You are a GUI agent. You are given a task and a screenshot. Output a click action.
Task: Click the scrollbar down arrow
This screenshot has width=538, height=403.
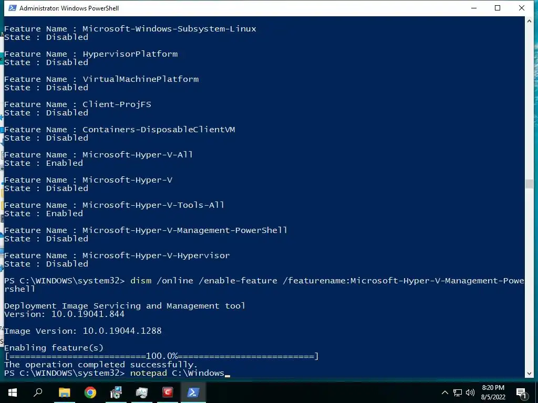[x=529, y=374]
